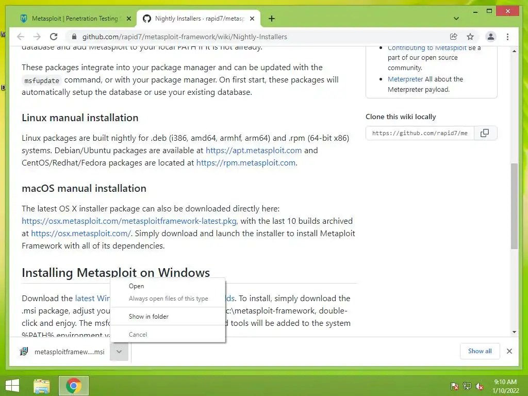The width and height of the screenshot is (528, 396).
Task: Close the Nightly Installers tab
Action: pos(252,19)
